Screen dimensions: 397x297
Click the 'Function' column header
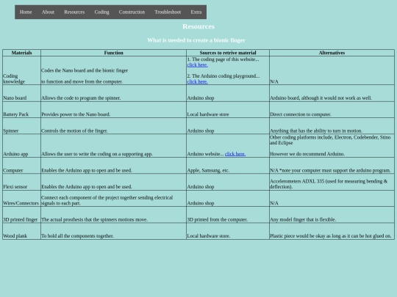(113, 53)
